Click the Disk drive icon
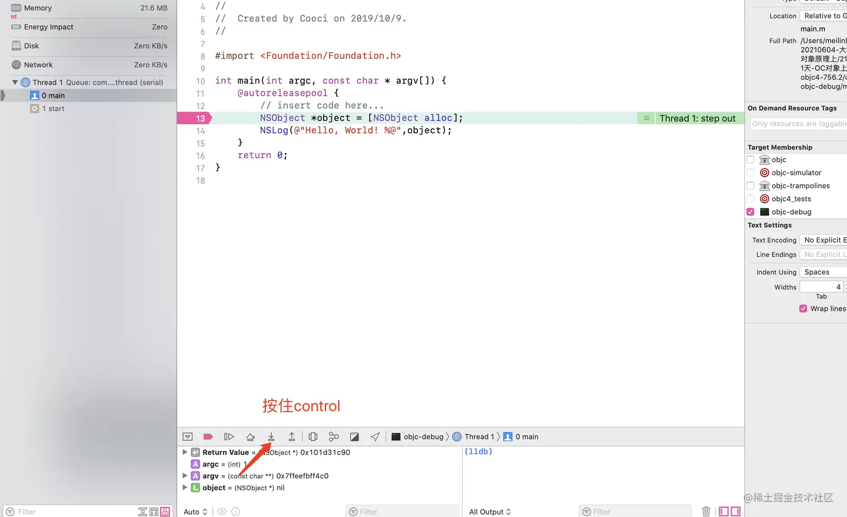 (16, 46)
